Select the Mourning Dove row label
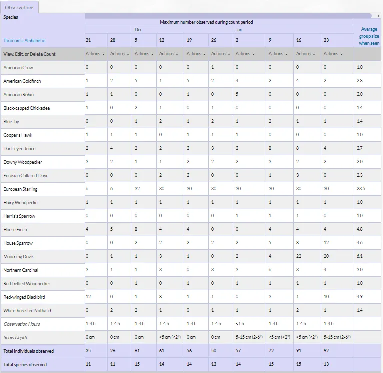The width and height of the screenshot is (383, 373). click(x=18, y=257)
